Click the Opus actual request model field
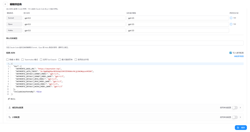This screenshot has width=250, height=132. tap(178, 24)
